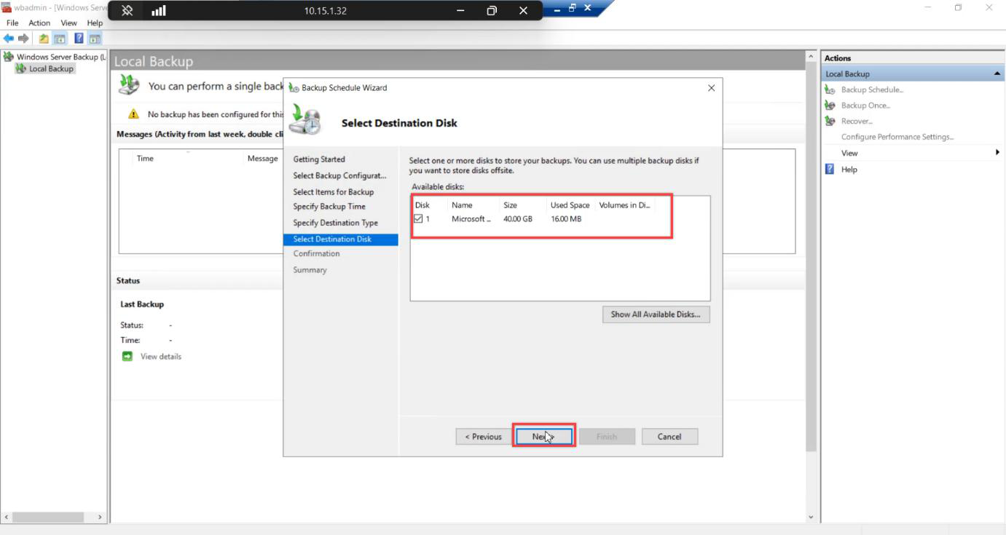
Task: Click the 16.00 MB used space cell
Action: pos(566,219)
